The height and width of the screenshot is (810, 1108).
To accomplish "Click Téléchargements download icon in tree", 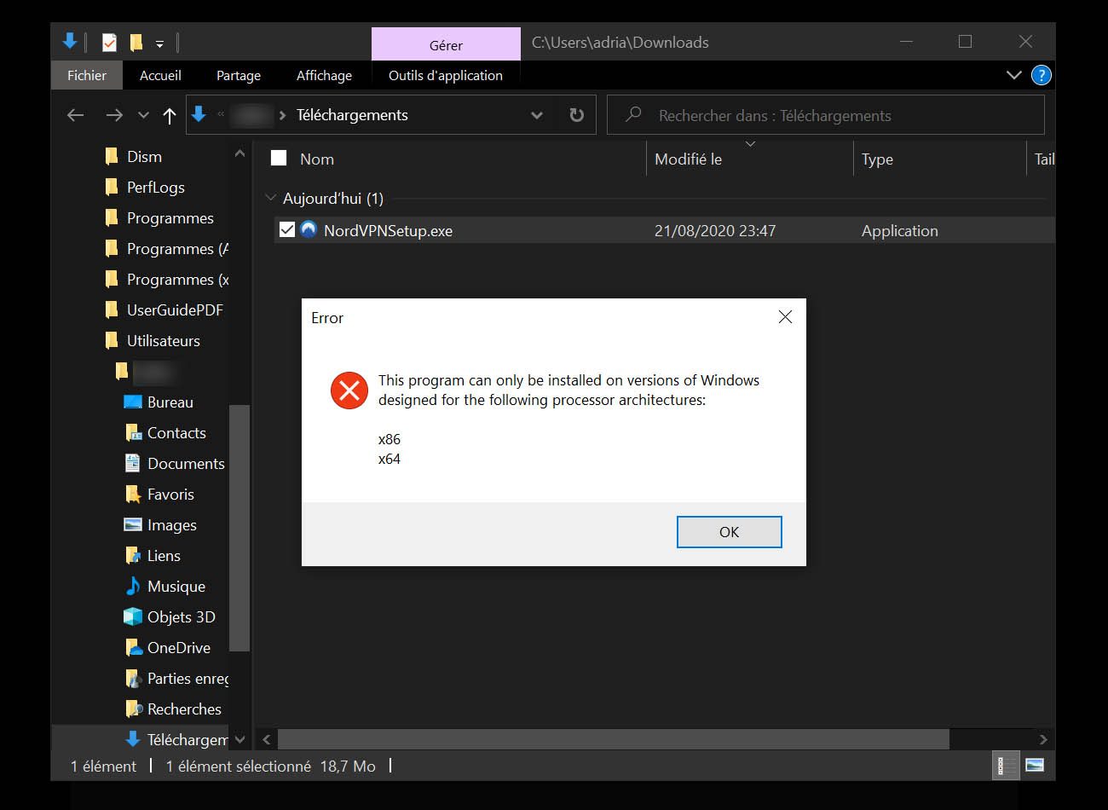I will 133,738.
